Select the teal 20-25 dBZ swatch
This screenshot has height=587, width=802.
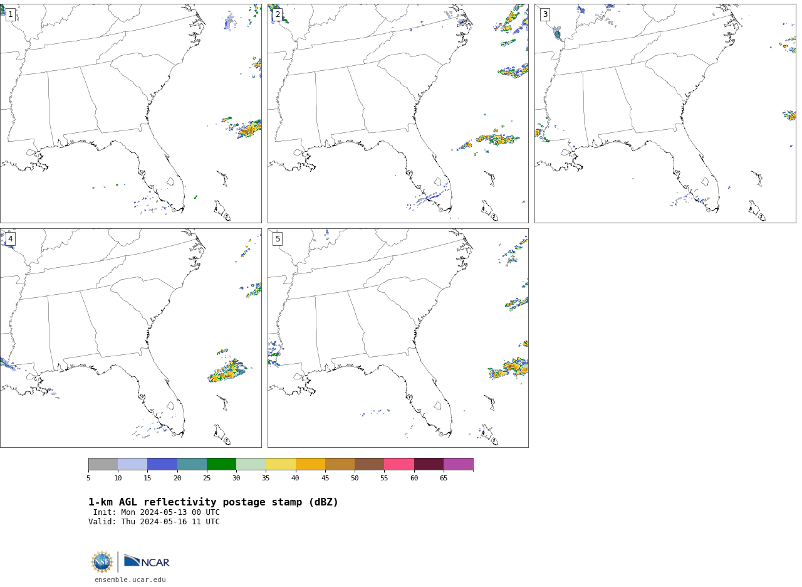[x=192, y=464]
